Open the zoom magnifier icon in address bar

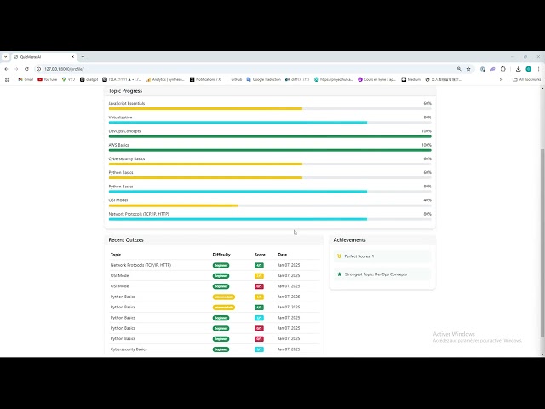[459, 69]
